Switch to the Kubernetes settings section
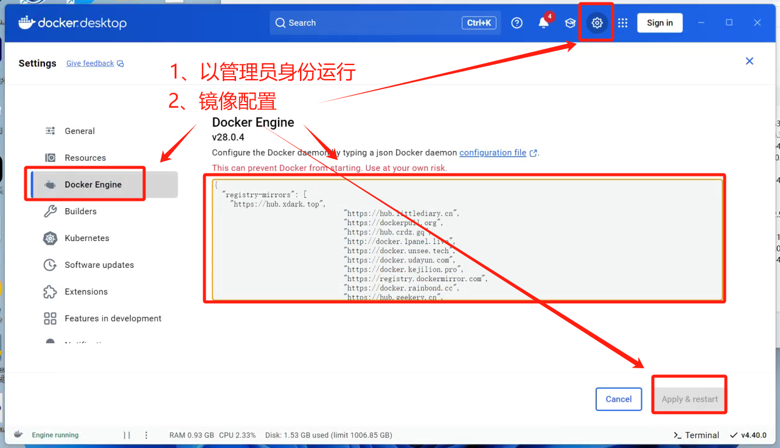 pos(87,238)
